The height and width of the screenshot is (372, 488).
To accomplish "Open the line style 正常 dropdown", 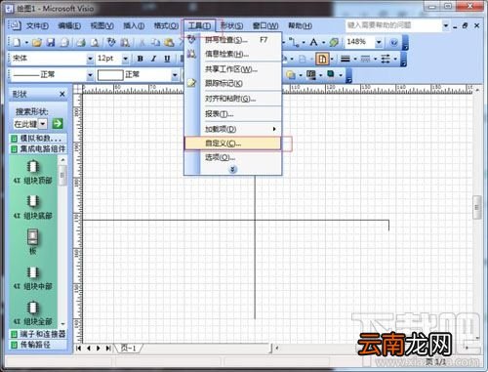I will tap(90, 75).
